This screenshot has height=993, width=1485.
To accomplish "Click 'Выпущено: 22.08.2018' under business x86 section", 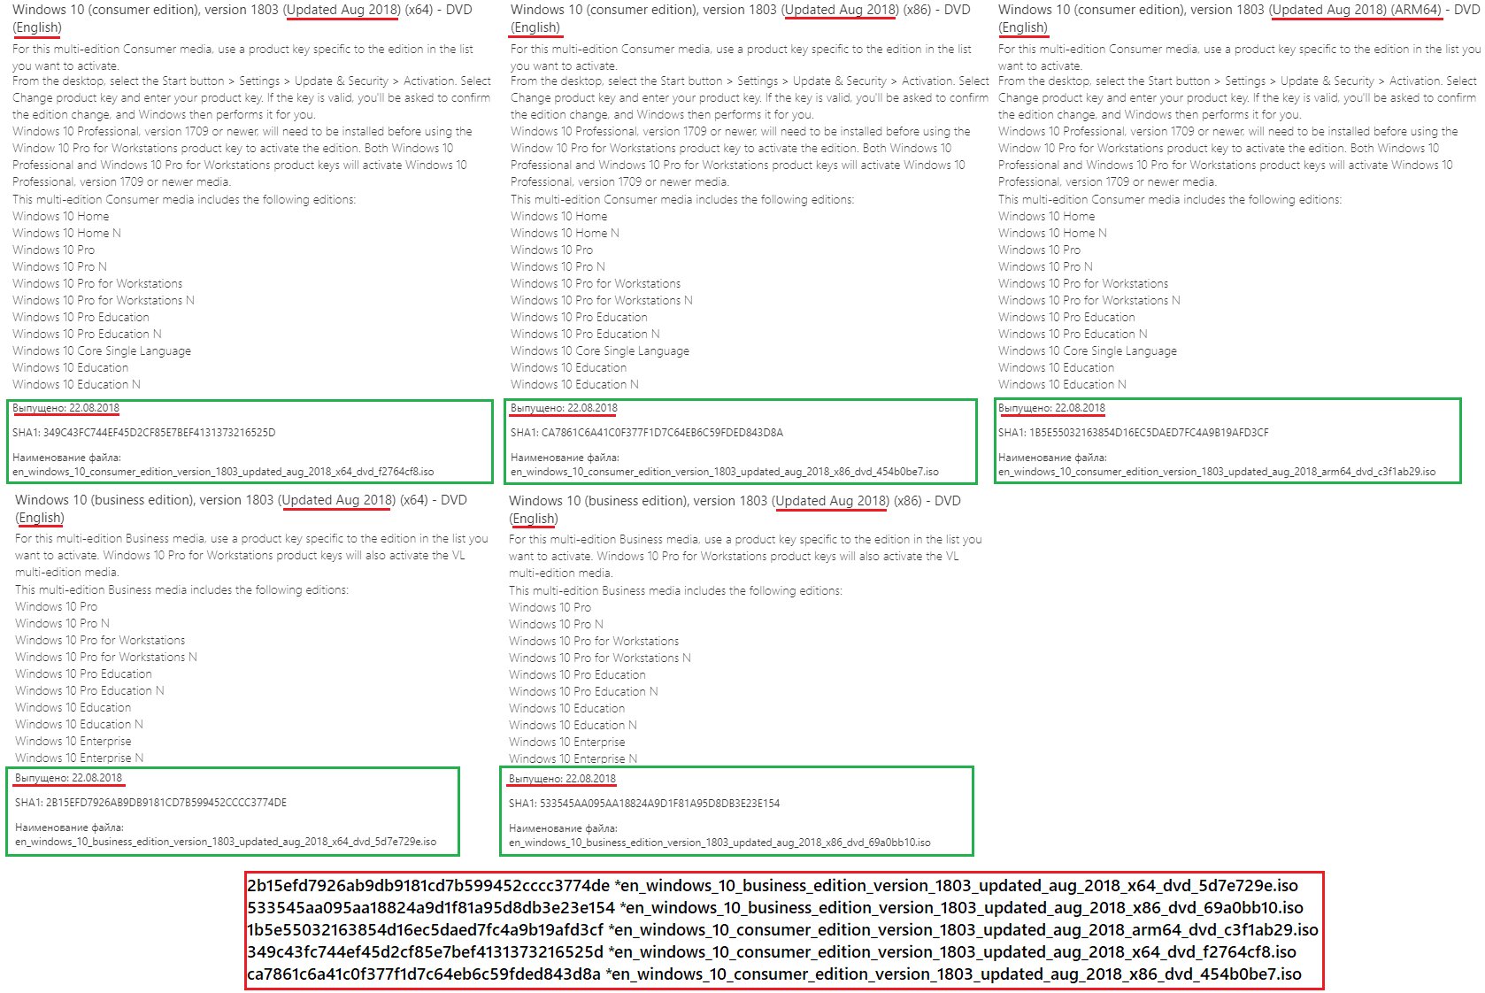I will pyautogui.click(x=562, y=779).
